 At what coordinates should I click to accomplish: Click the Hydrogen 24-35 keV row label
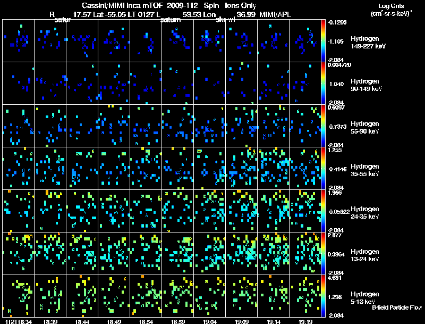(x=365, y=213)
